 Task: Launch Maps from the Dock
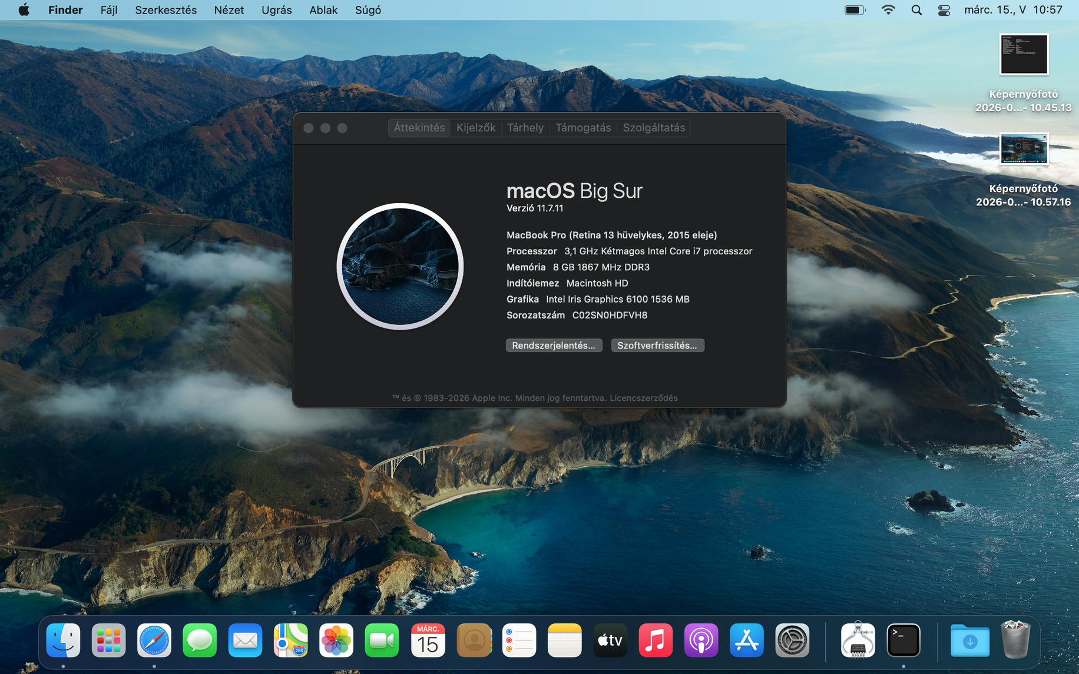pos(291,640)
